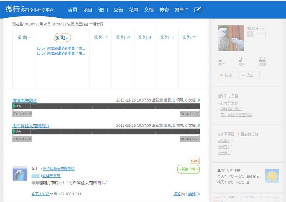Click 领导 count for 微博系统测试
The width and height of the screenshot is (286, 202).
(x=186, y=100)
